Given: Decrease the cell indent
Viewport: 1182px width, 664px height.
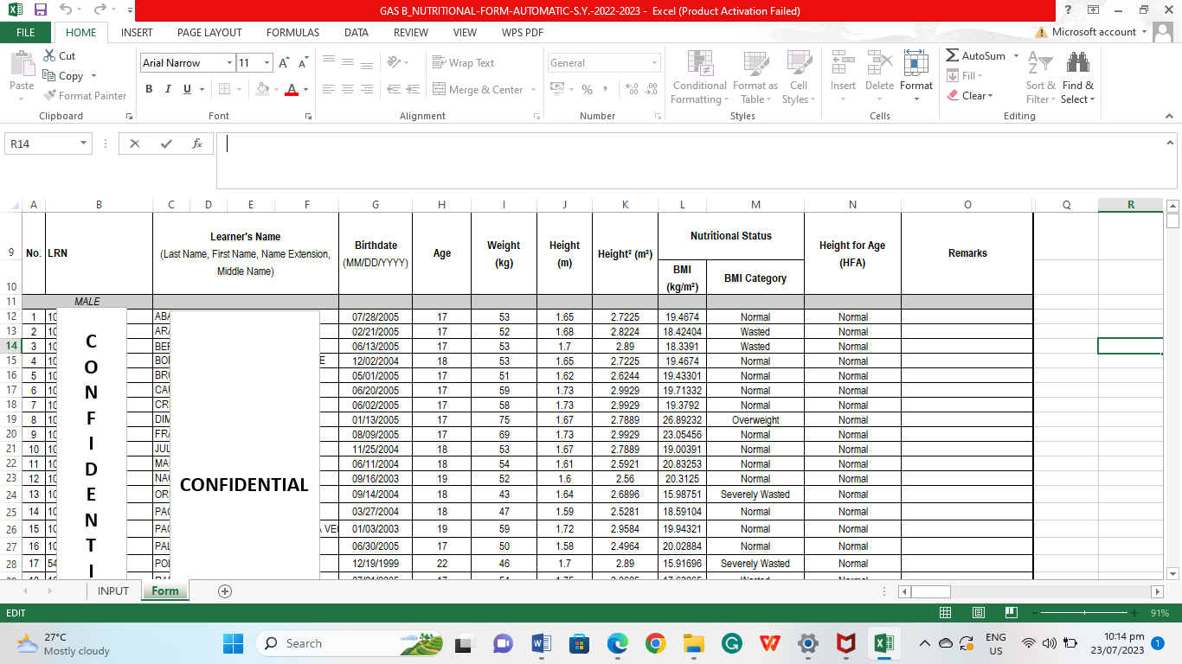Looking at the screenshot, I should 394,89.
